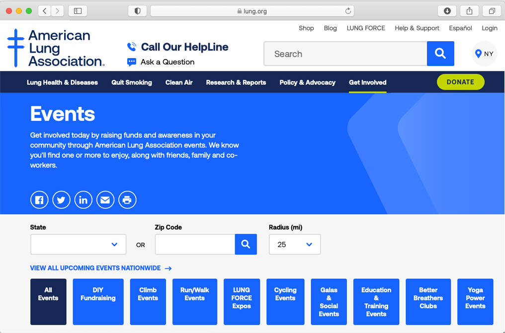The image size is (505, 333).
Task: Open the Get Involved menu
Action: [367, 82]
